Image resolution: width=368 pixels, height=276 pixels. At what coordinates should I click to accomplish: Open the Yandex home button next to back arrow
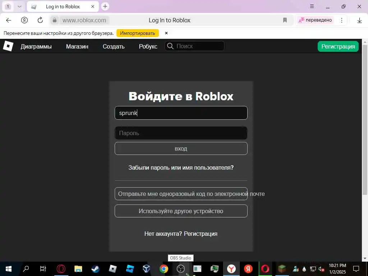24,20
